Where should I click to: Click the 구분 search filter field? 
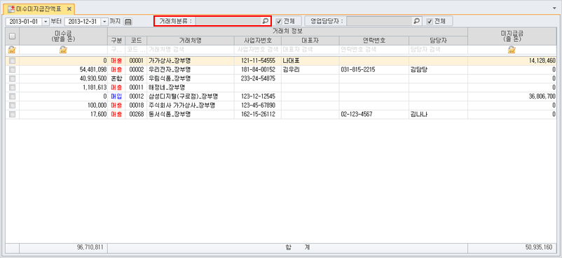(116, 50)
